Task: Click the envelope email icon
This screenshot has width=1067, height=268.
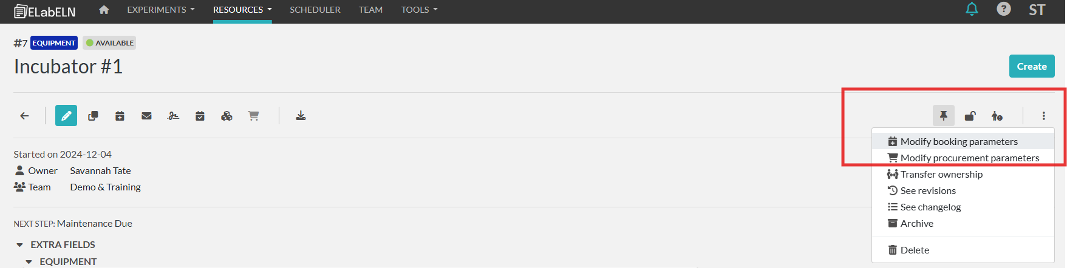Action: click(146, 116)
